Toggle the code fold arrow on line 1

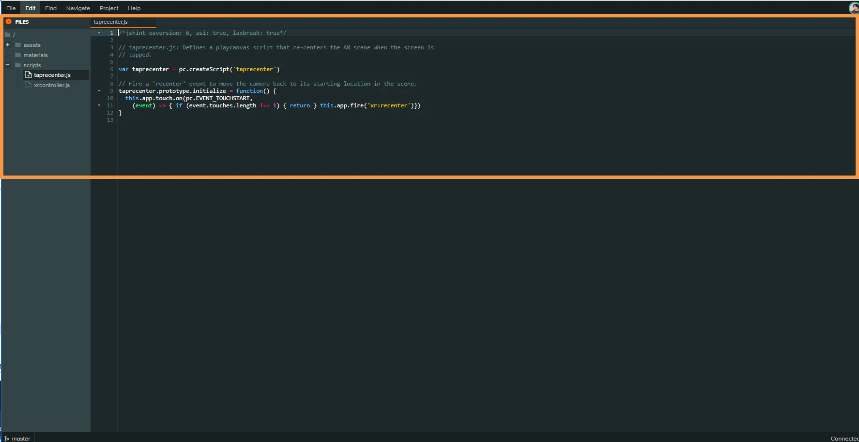point(99,33)
